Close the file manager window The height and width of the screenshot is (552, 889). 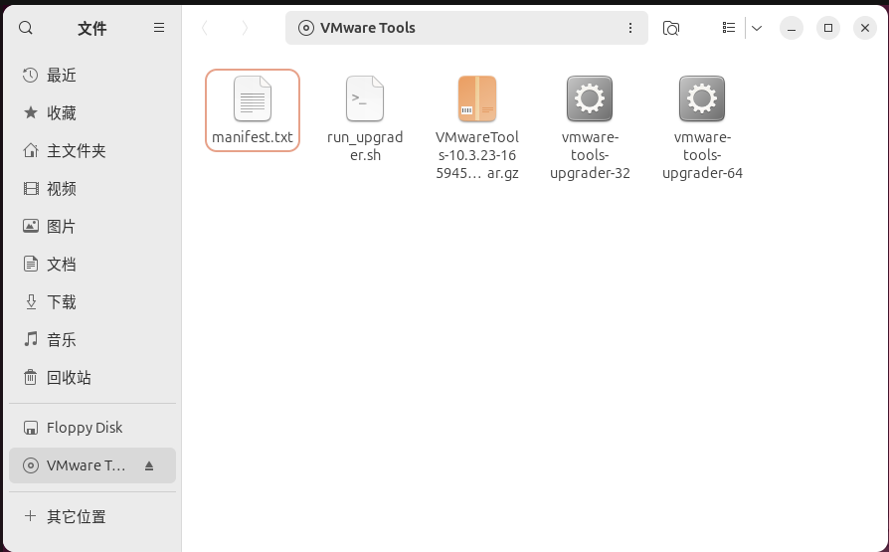[x=865, y=28]
